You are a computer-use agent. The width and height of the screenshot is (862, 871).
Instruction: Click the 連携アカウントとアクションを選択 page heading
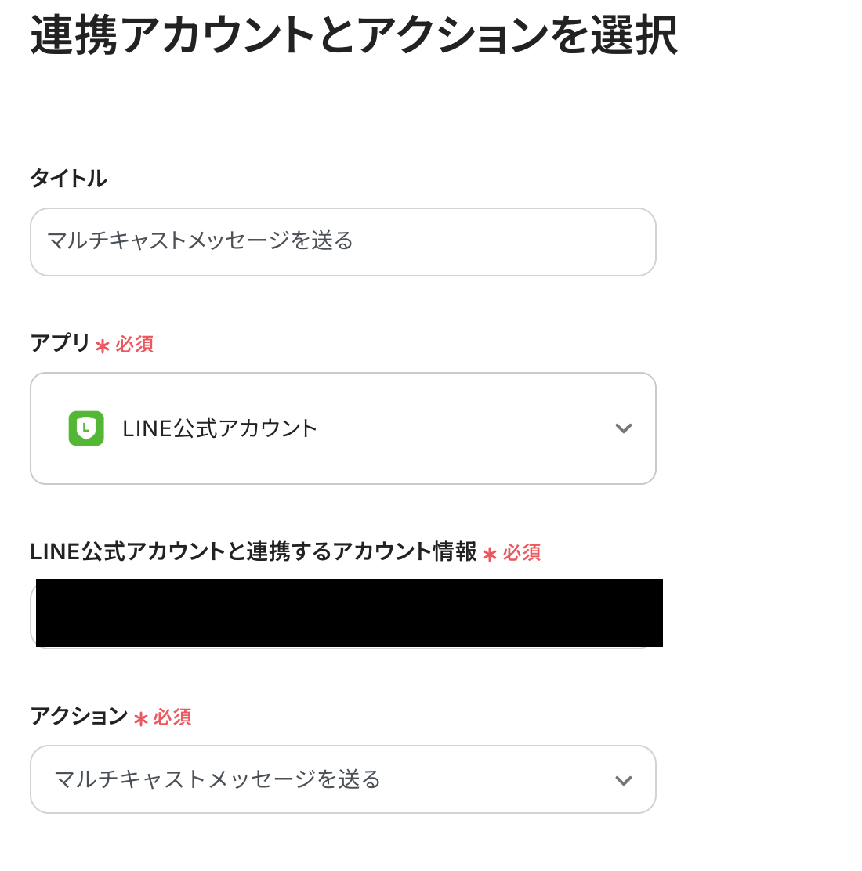(354, 36)
